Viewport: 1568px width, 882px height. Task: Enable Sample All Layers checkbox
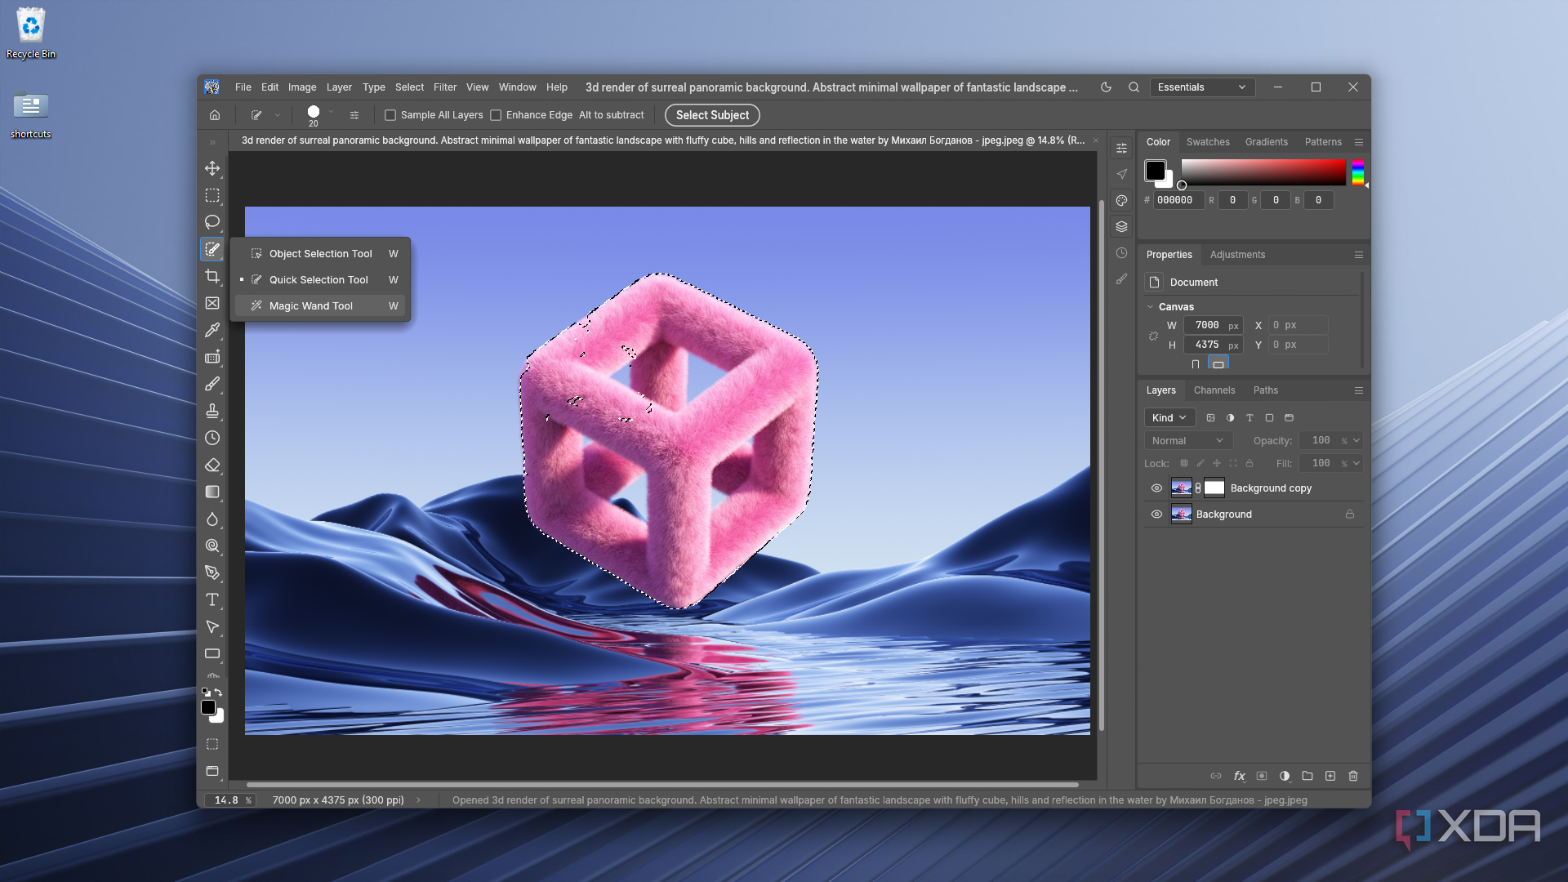[390, 115]
